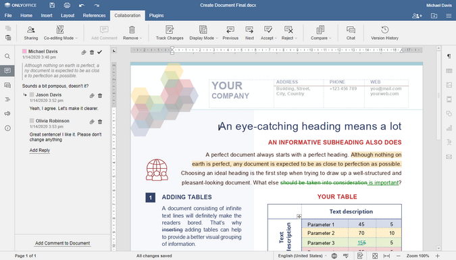The height and width of the screenshot is (260, 456).
Task: Toggle Track Changes in the ribbon
Action: pyautogui.click(x=170, y=33)
